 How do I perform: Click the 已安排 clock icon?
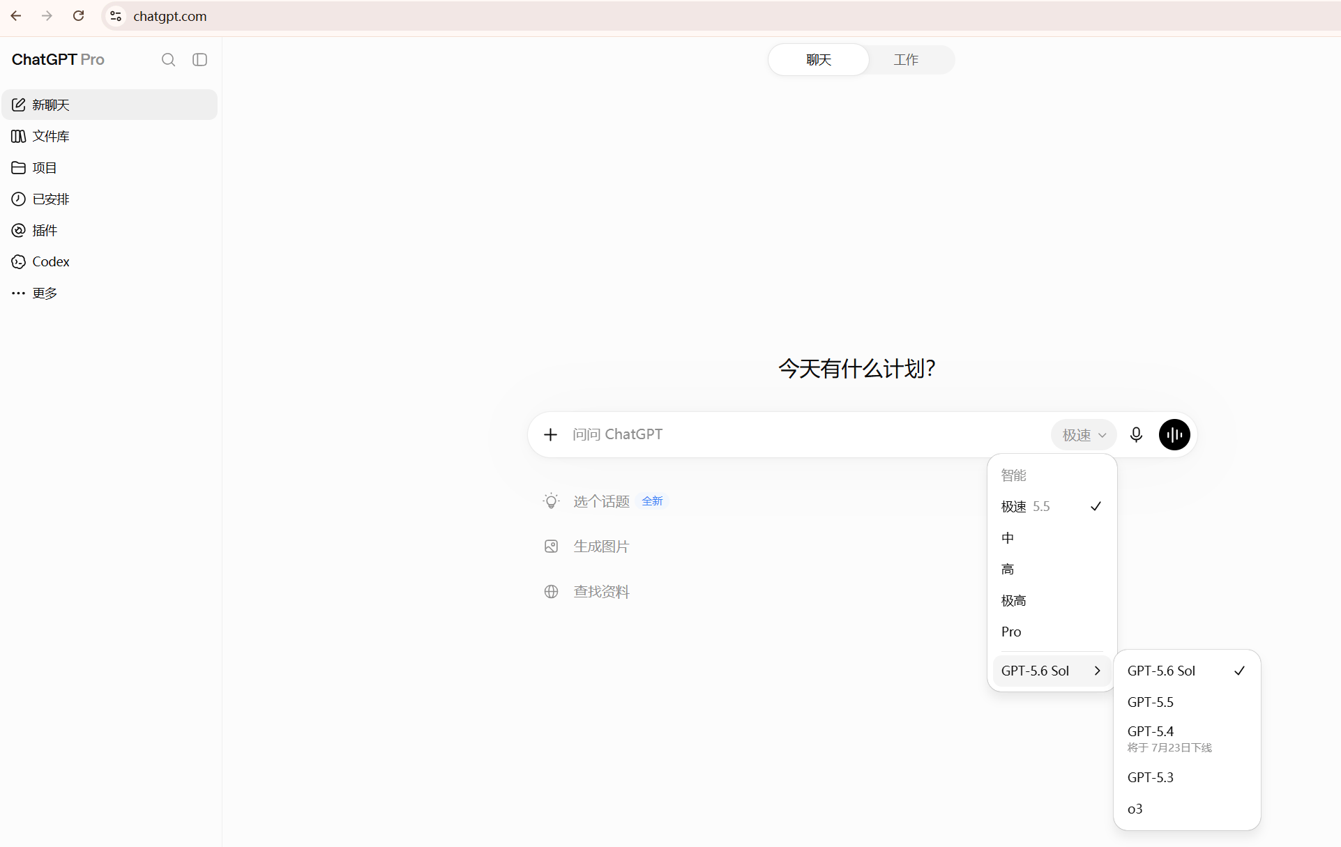(x=19, y=199)
